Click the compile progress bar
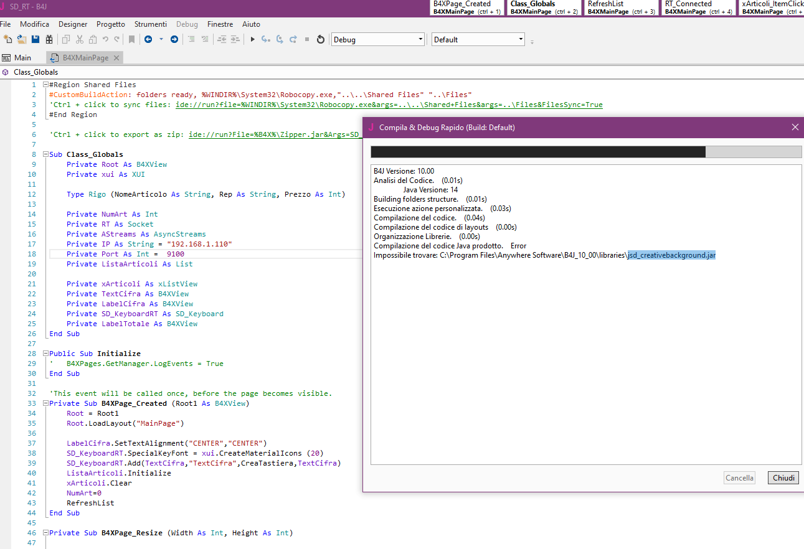 (x=586, y=152)
